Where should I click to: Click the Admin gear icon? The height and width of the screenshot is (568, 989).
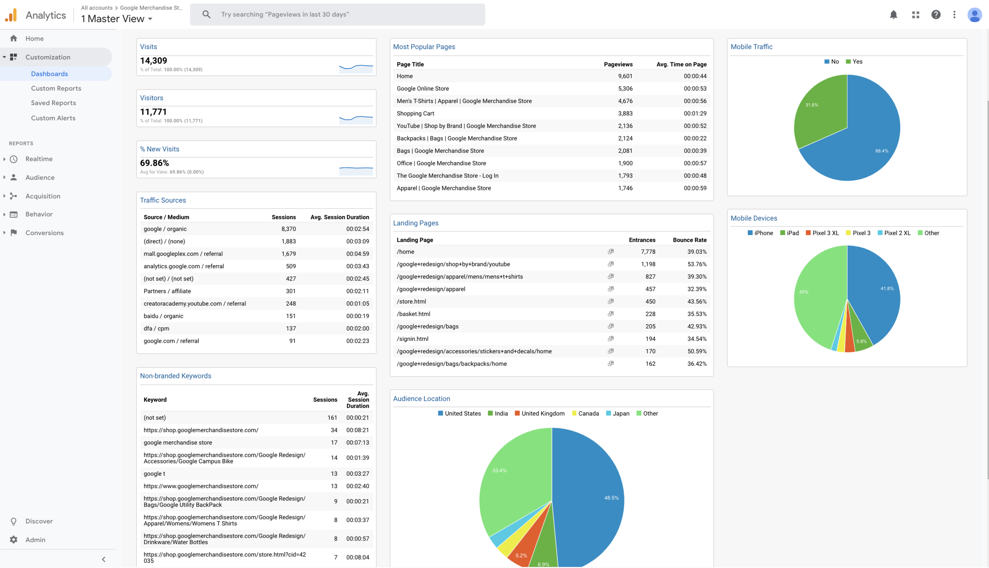13,540
